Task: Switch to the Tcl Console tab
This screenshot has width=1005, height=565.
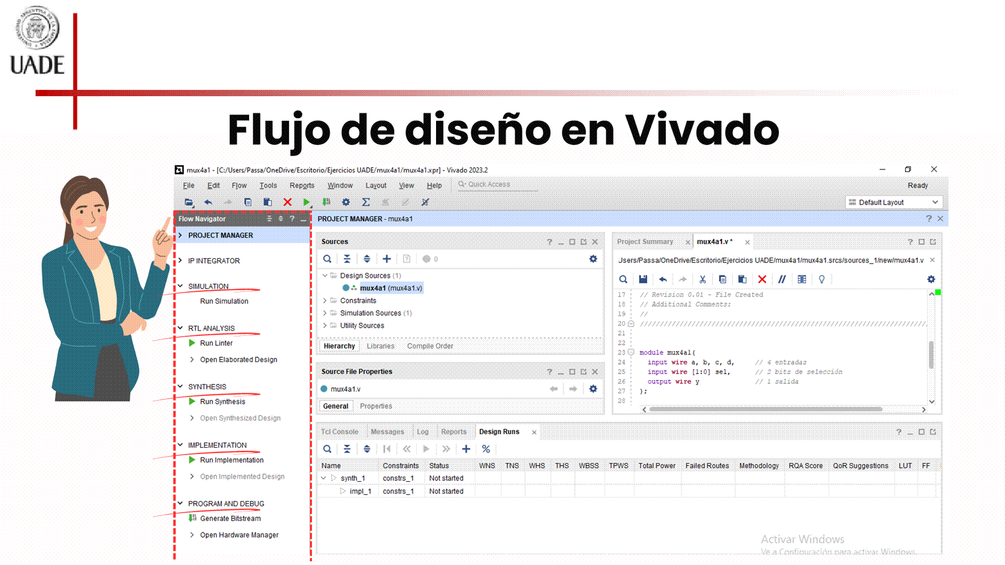Action: [339, 432]
